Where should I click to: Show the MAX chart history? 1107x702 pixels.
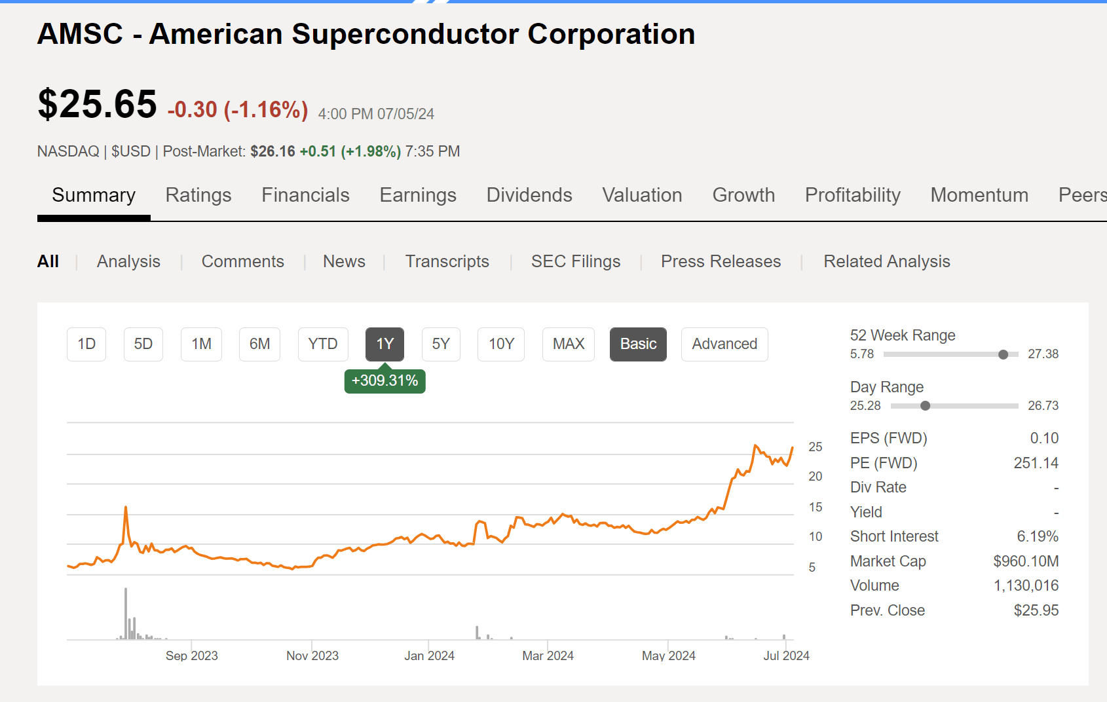568,344
